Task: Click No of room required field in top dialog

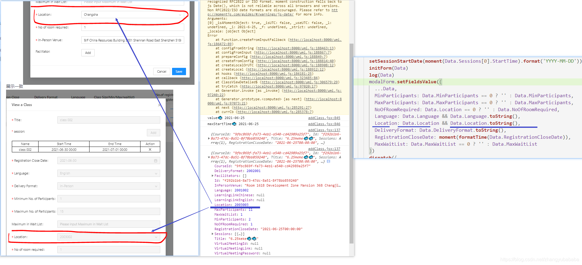Action: pos(133,27)
